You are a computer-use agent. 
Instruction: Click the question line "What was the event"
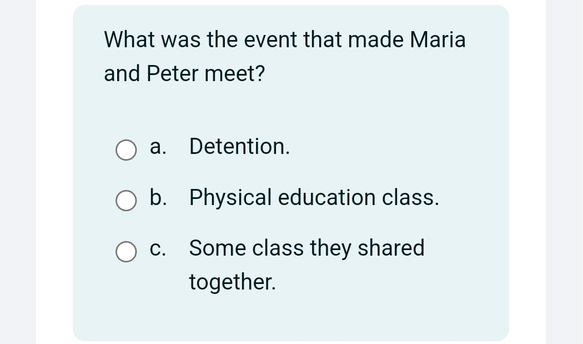coord(284,40)
